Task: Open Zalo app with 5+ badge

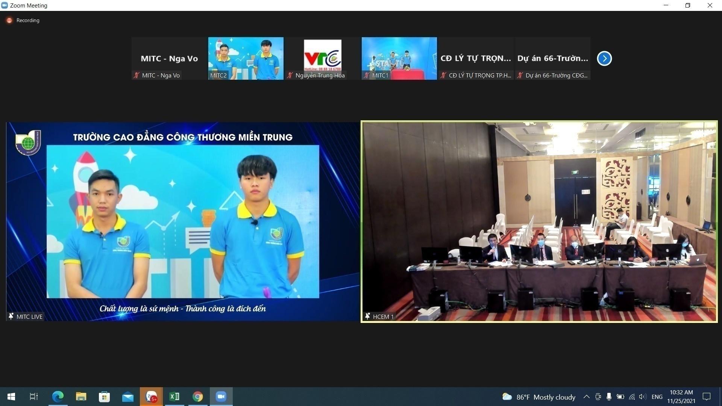Action: [x=151, y=397]
